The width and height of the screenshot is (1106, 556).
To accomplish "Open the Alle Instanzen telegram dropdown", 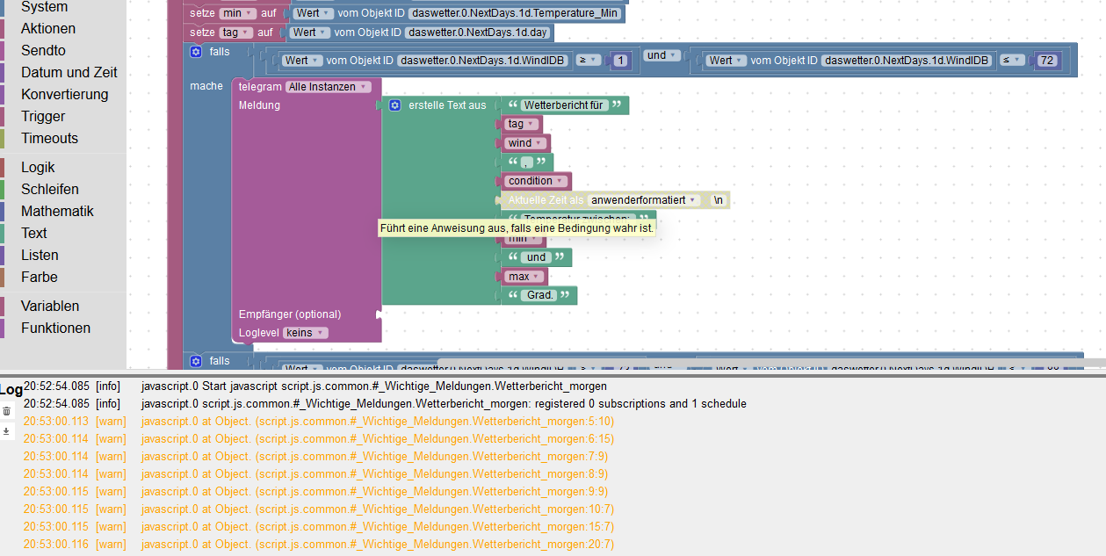I will pos(328,87).
